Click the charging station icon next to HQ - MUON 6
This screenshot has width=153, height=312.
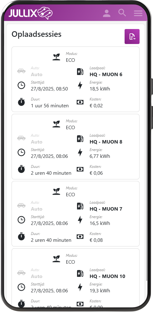click(80, 71)
